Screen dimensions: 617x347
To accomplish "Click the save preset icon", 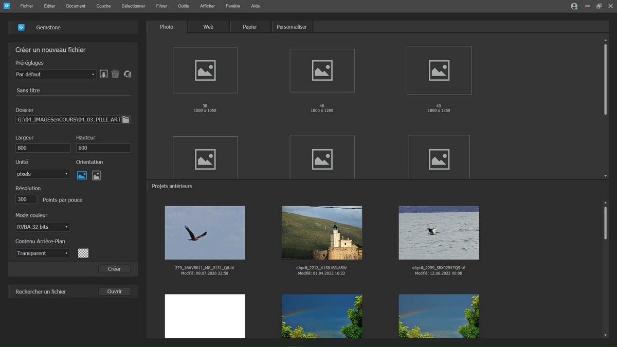I will coord(103,74).
